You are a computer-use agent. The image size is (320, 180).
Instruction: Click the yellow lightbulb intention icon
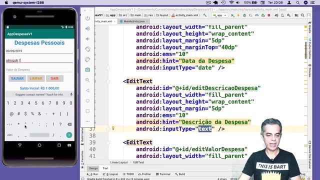[x=113, y=128]
